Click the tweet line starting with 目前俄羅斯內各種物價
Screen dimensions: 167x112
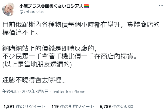81,25
